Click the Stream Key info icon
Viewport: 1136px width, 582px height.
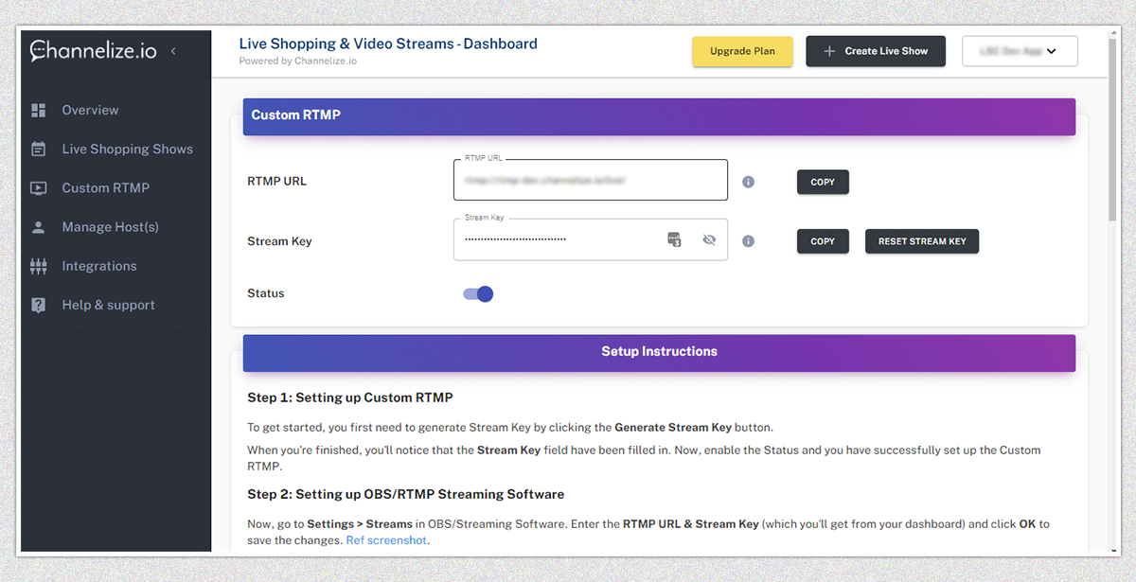point(748,241)
